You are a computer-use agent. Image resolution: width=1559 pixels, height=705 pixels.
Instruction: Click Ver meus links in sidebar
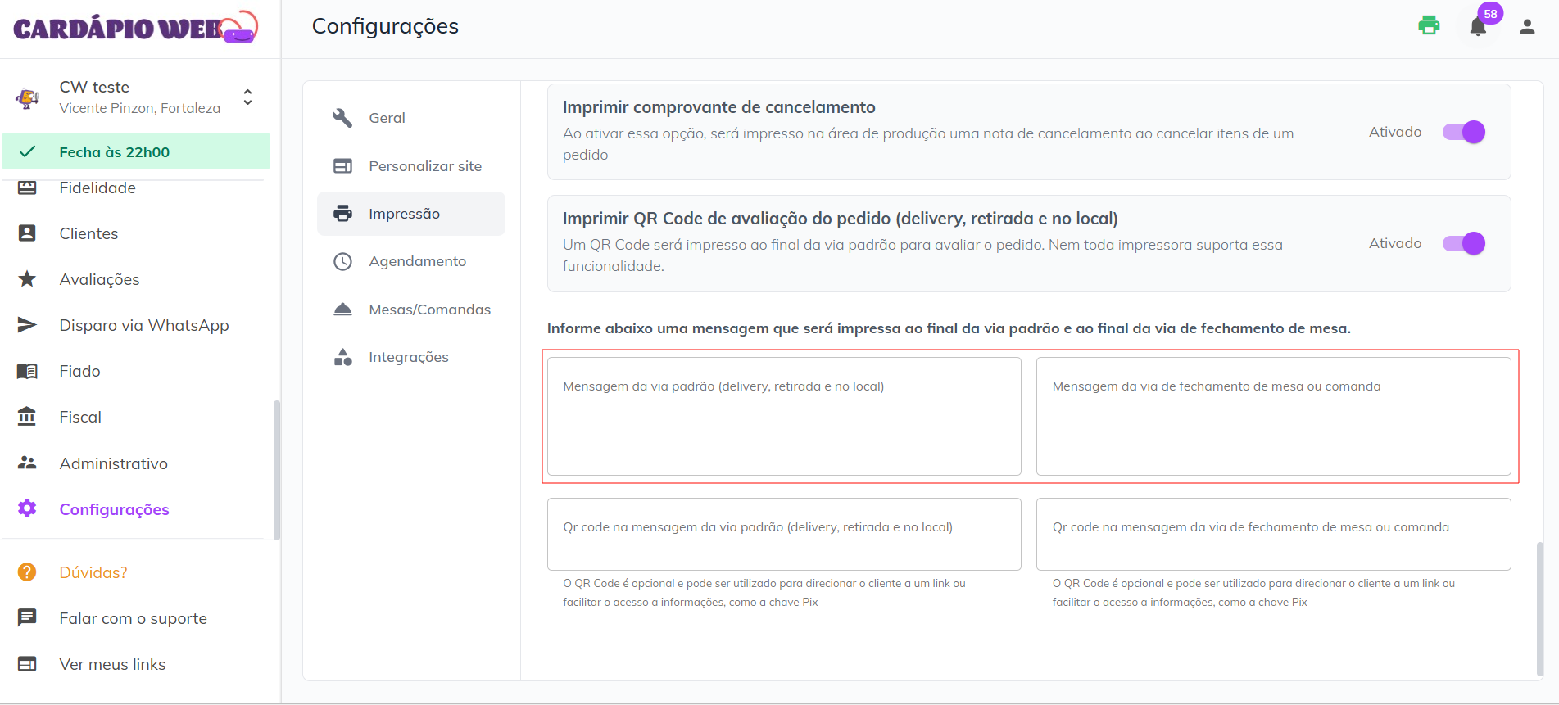[112, 664]
